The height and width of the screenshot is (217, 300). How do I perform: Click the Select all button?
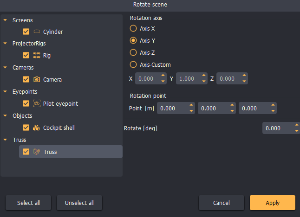coord(28,203)
